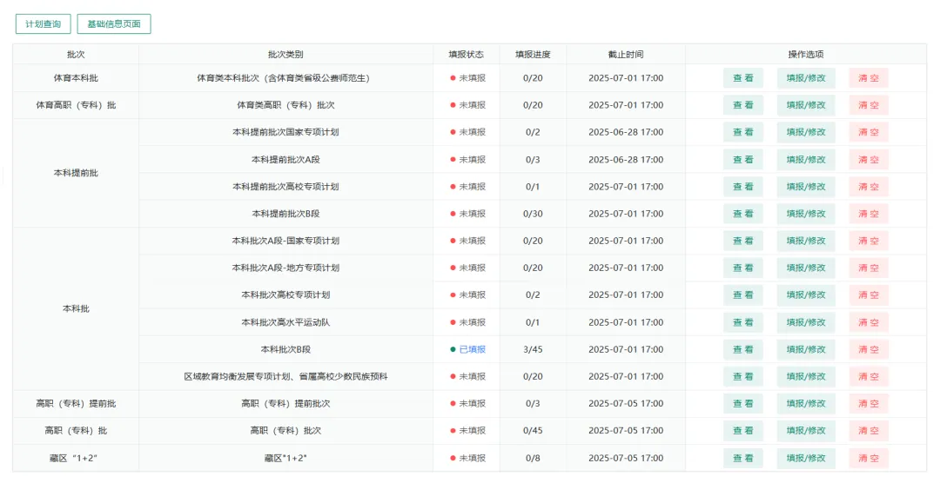
Task: Click 查看 for 区域教育均衡发展专项计划 row
Action: [x=742, y=376]
